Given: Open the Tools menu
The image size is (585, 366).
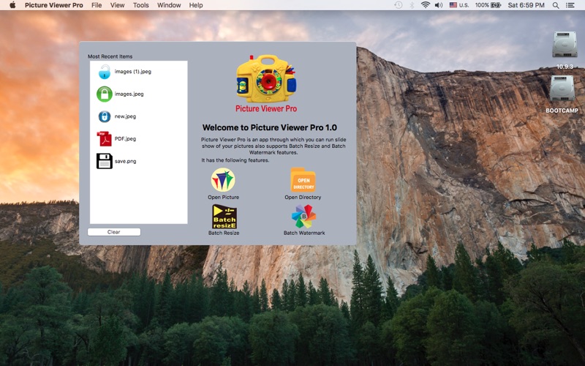Looking at the screenshot, I should (141, 5).
